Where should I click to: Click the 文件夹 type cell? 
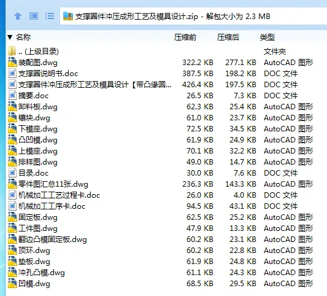click(275, 52)
